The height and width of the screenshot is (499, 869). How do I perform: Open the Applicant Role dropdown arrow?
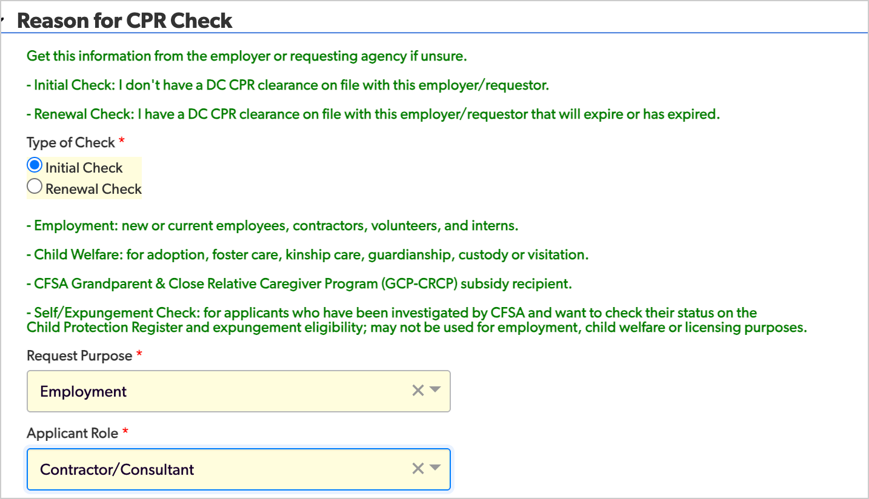tap(435, 468)
